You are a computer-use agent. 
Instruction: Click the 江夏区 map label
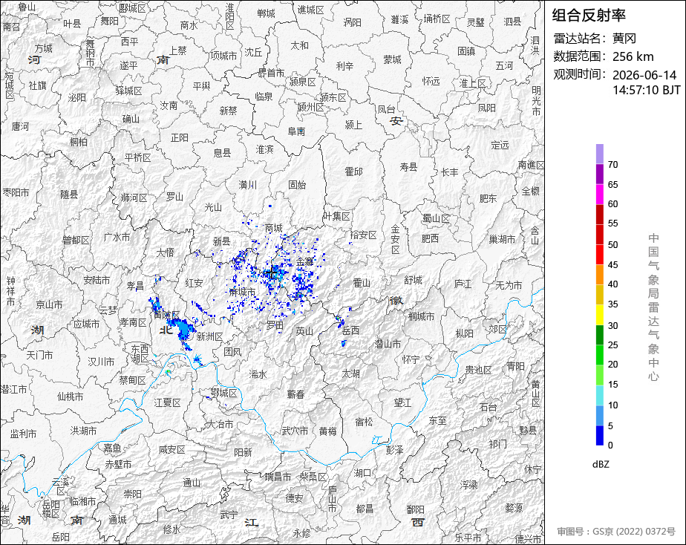(168, 402)
